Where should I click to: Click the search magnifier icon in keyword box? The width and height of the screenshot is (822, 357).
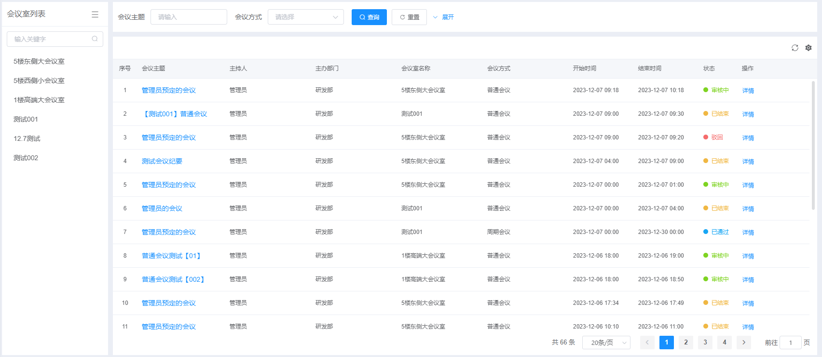tap(95, 39)
